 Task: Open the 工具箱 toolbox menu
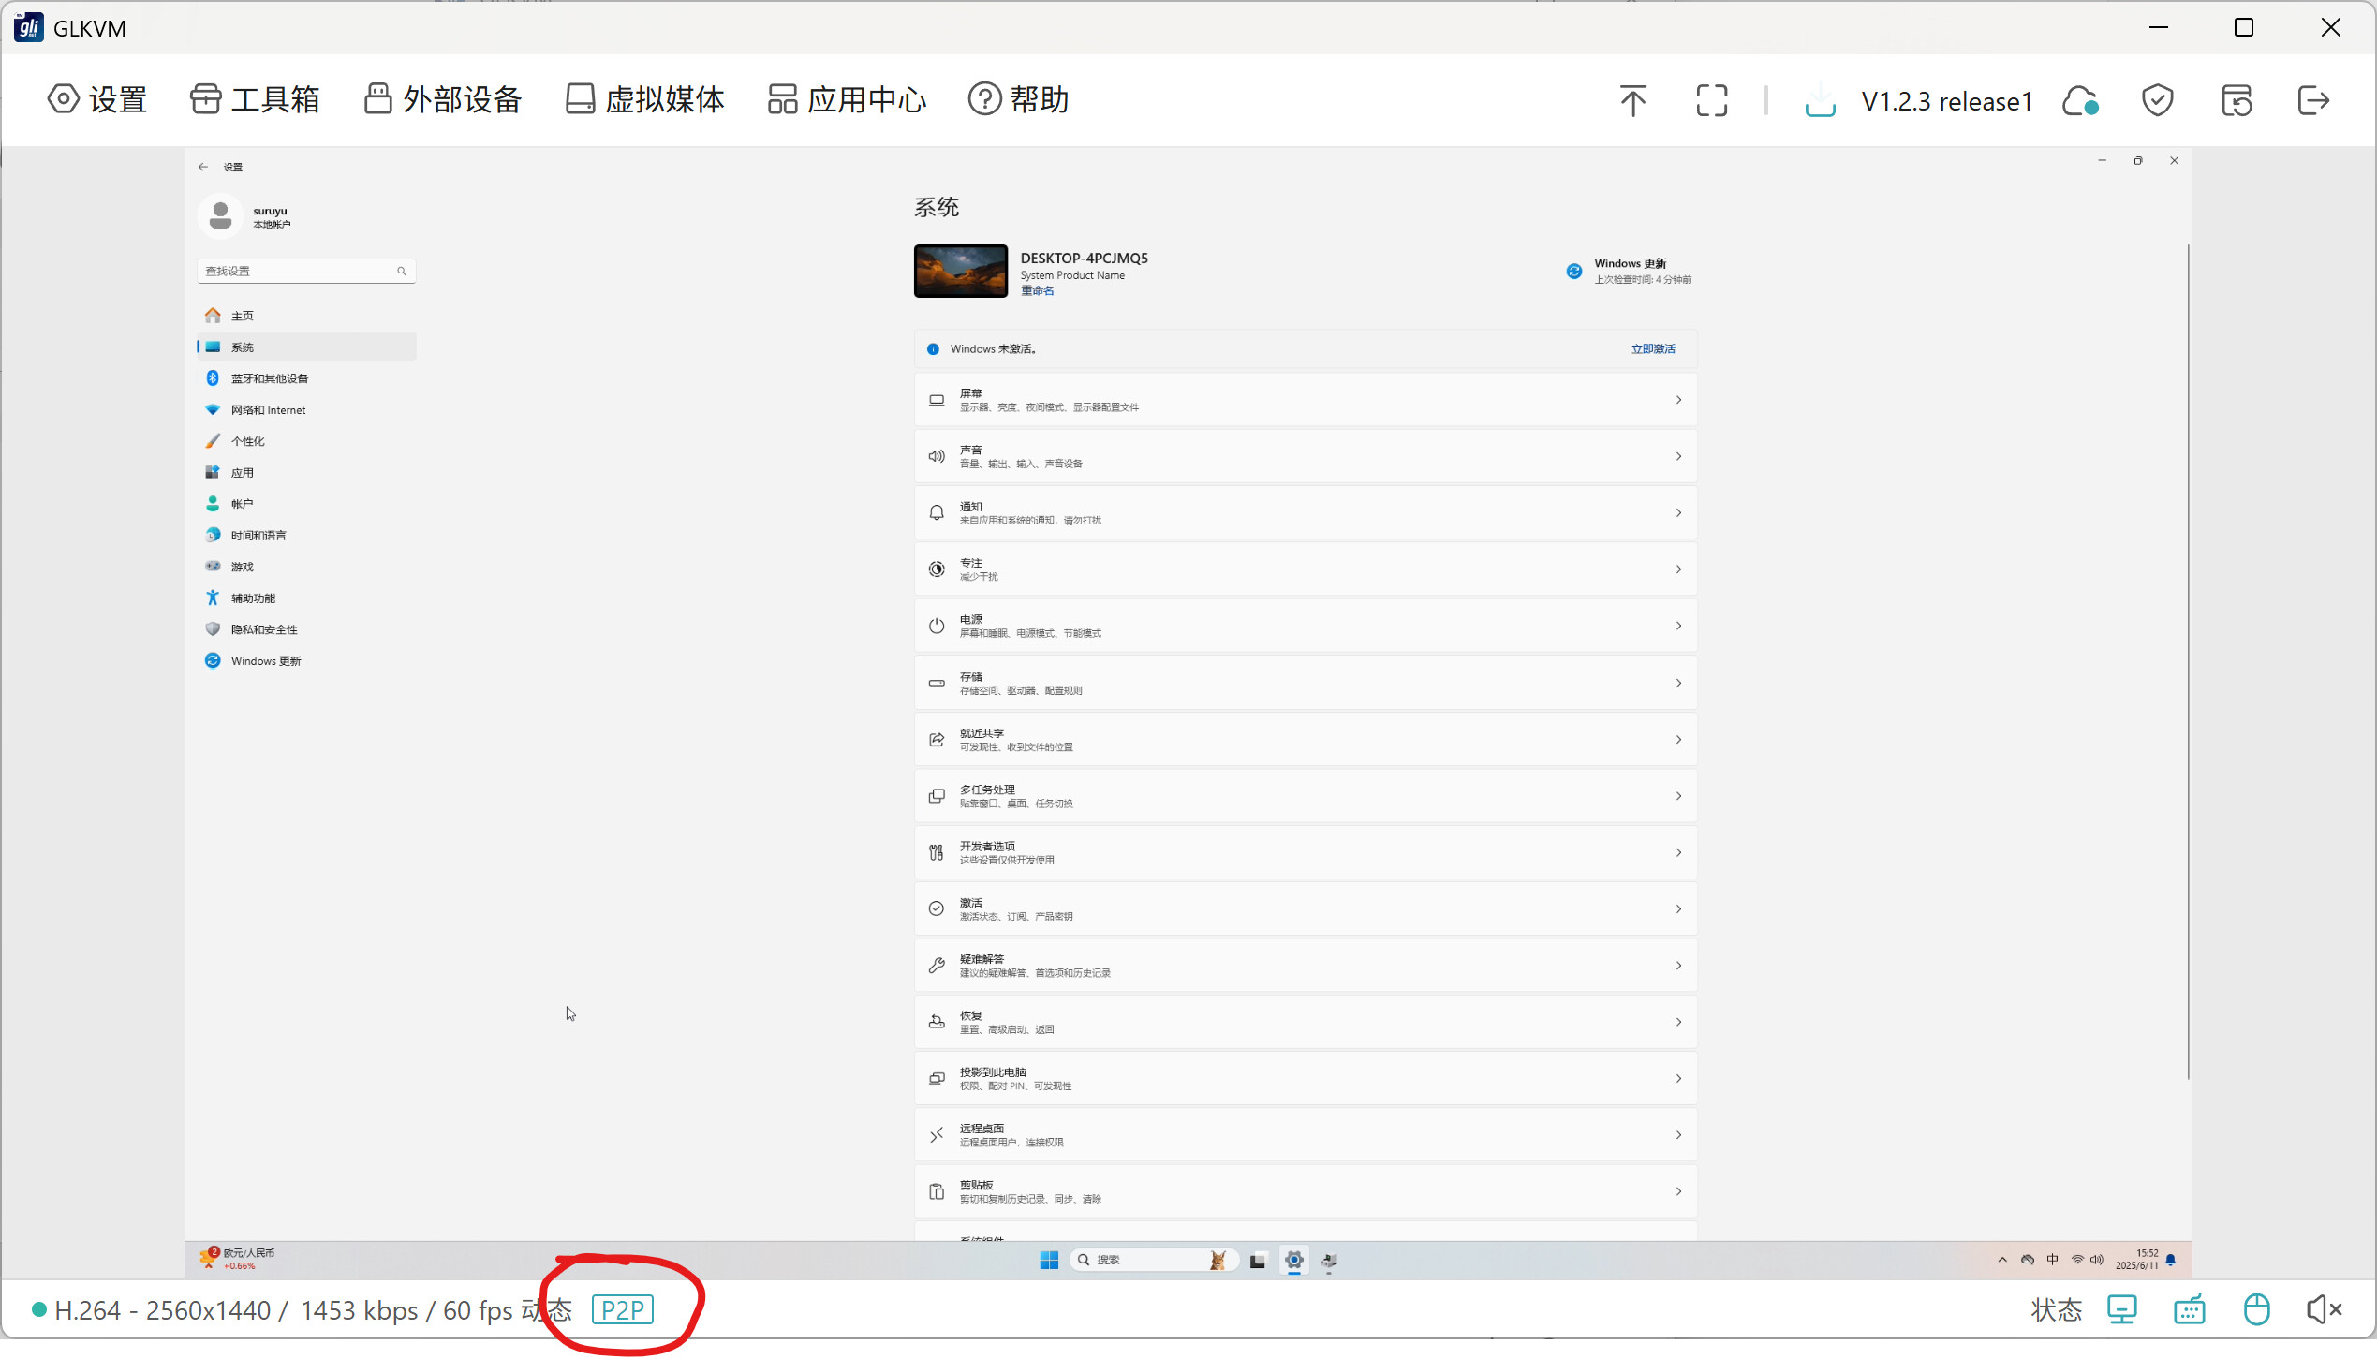point(255,99)
